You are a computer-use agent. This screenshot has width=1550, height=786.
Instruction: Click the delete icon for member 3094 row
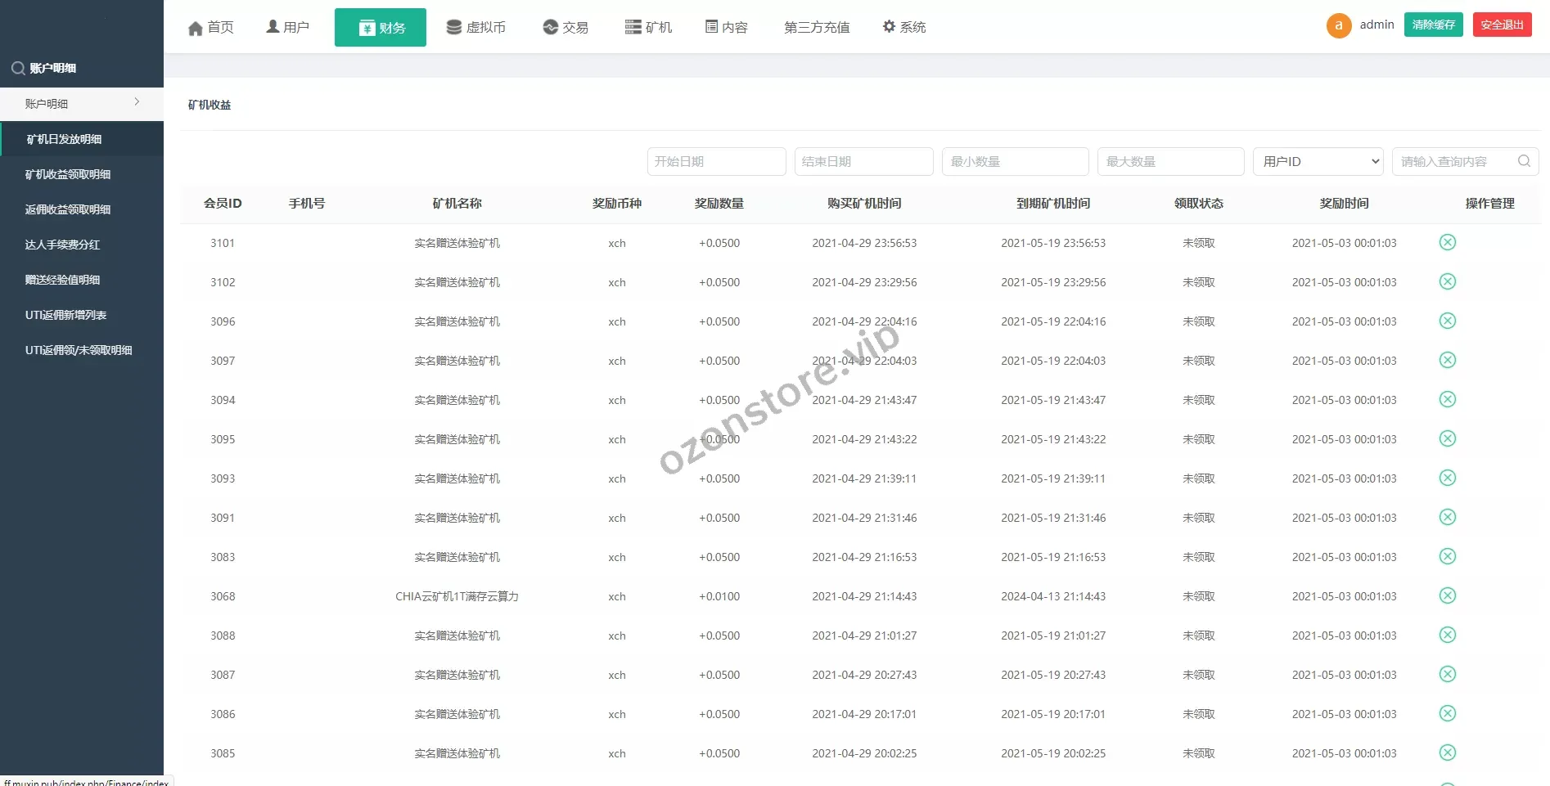[1447, 399]
